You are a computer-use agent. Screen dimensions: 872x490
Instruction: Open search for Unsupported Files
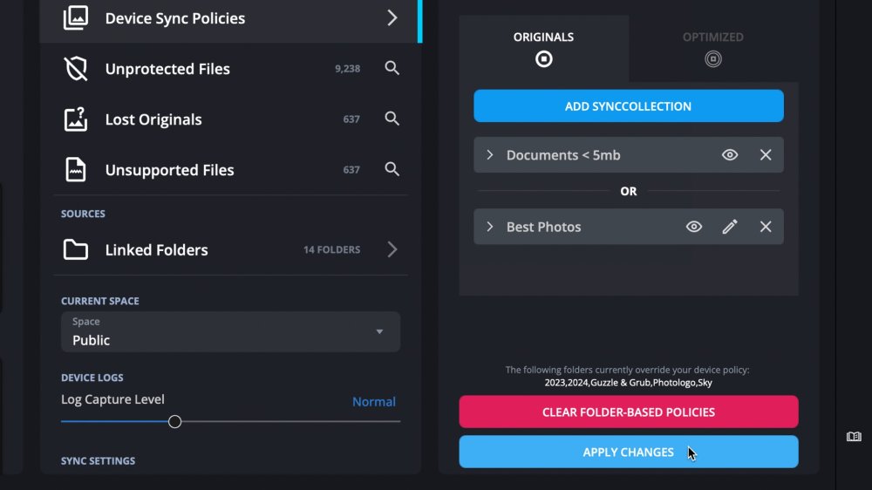tap(392, 169)
